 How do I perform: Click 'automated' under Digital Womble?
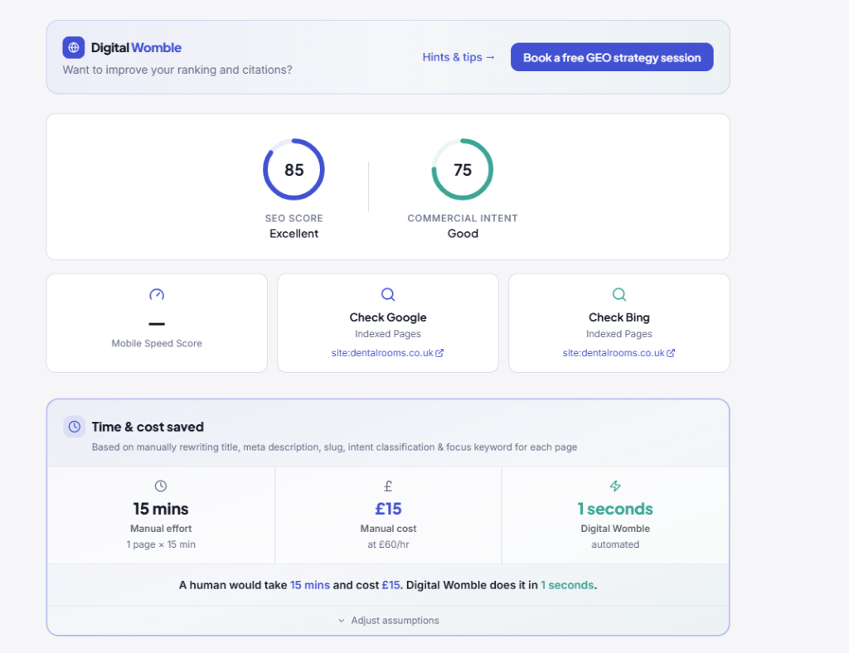pos(615,544)
